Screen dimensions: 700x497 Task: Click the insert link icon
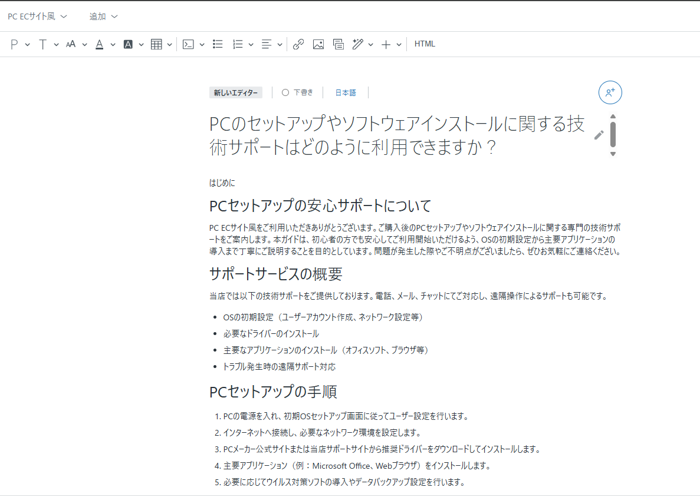click(298, 44)
